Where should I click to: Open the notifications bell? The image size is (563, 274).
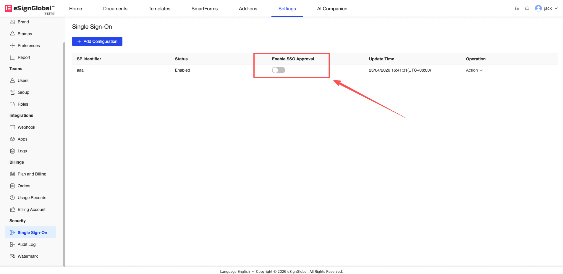click(527, 9)
